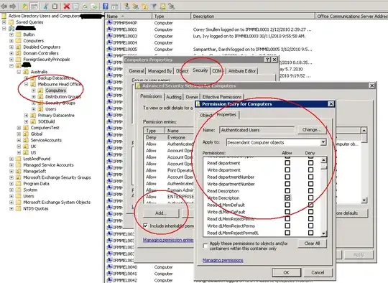Click the permissions list scroll-up arrow
Screen dimensions: 388x283
click(x=323, y=160)
